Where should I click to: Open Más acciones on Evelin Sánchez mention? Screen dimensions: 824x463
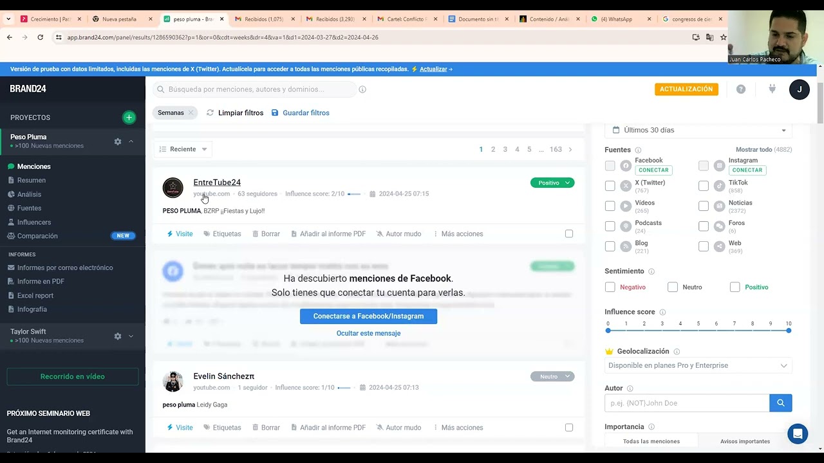pos(458,428)
